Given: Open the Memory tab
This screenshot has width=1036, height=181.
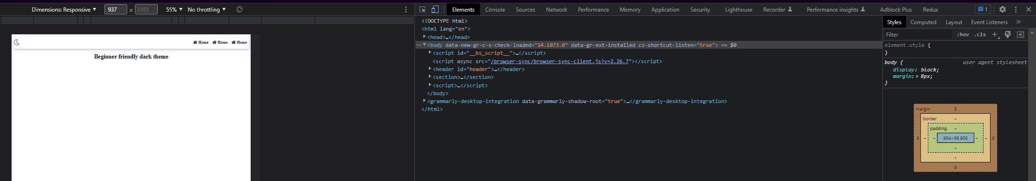Looking at the screenshot, I should click(x=630, y=9).
